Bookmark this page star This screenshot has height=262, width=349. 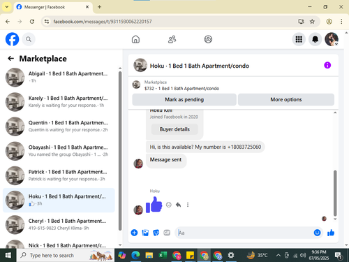(x=312, y=22)
